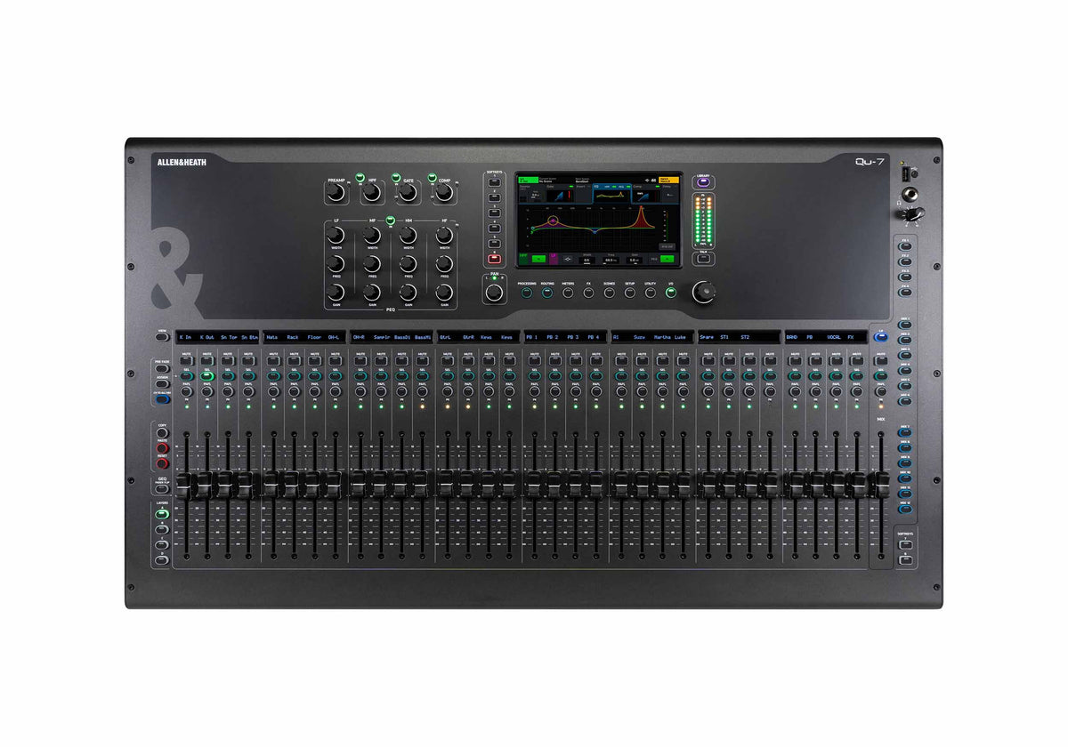This screenshot has width=1068, height=747.
Task: Hit SoftKey 1
Action: point(494,181)
